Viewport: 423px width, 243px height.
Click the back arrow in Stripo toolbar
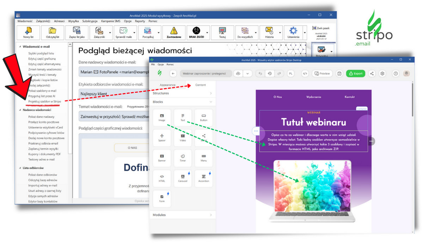coord(173,74)
